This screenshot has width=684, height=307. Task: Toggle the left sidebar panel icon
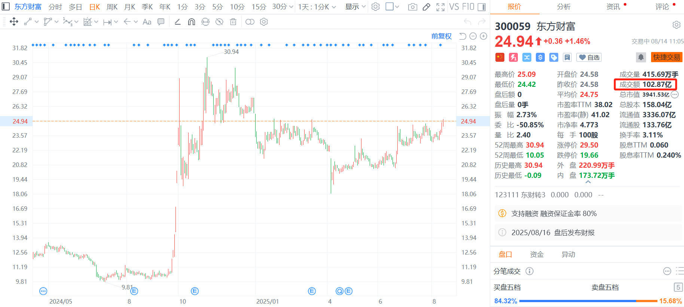[x=6, y=7]
